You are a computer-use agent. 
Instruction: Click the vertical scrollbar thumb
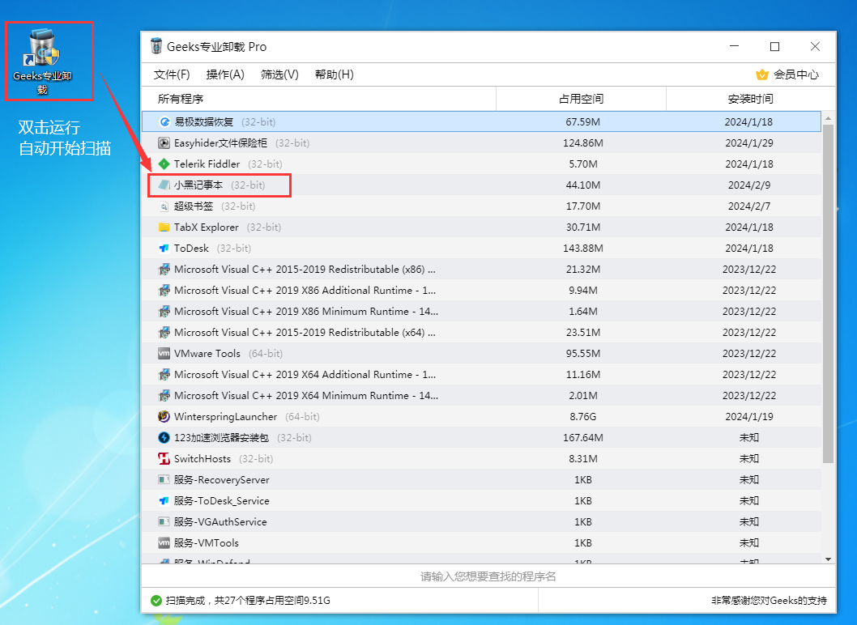tap(828, 294)
